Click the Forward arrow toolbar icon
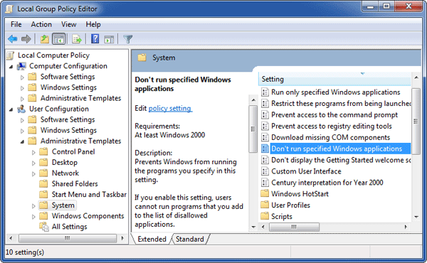This screenshot has height=263, width=427. point(26,39)
